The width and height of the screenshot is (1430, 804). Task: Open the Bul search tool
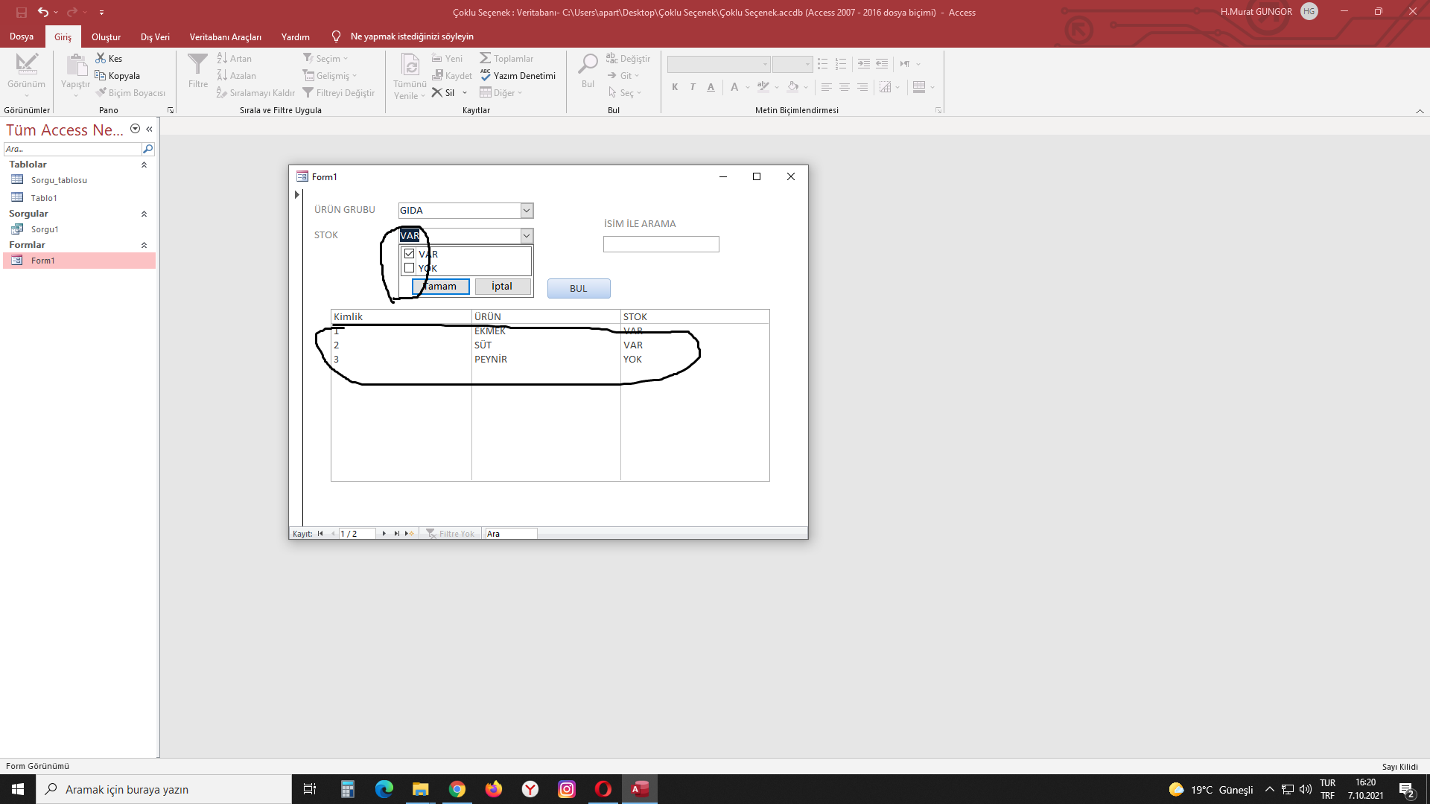588,66
